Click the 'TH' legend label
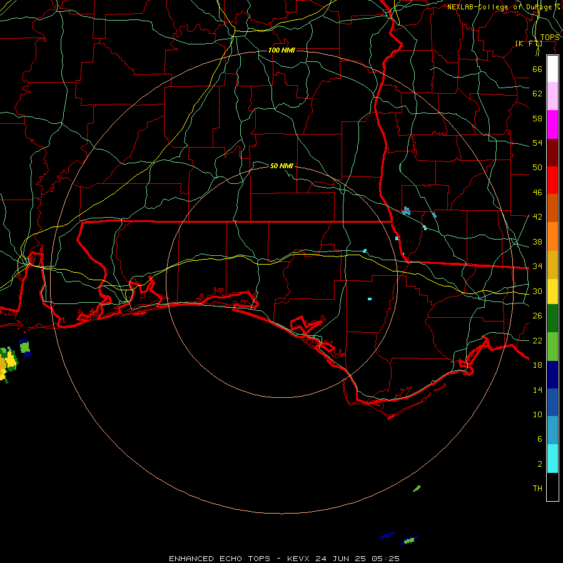Image resolution: width=563 pixels, height=563 pixels. click(x=537, y=489)
